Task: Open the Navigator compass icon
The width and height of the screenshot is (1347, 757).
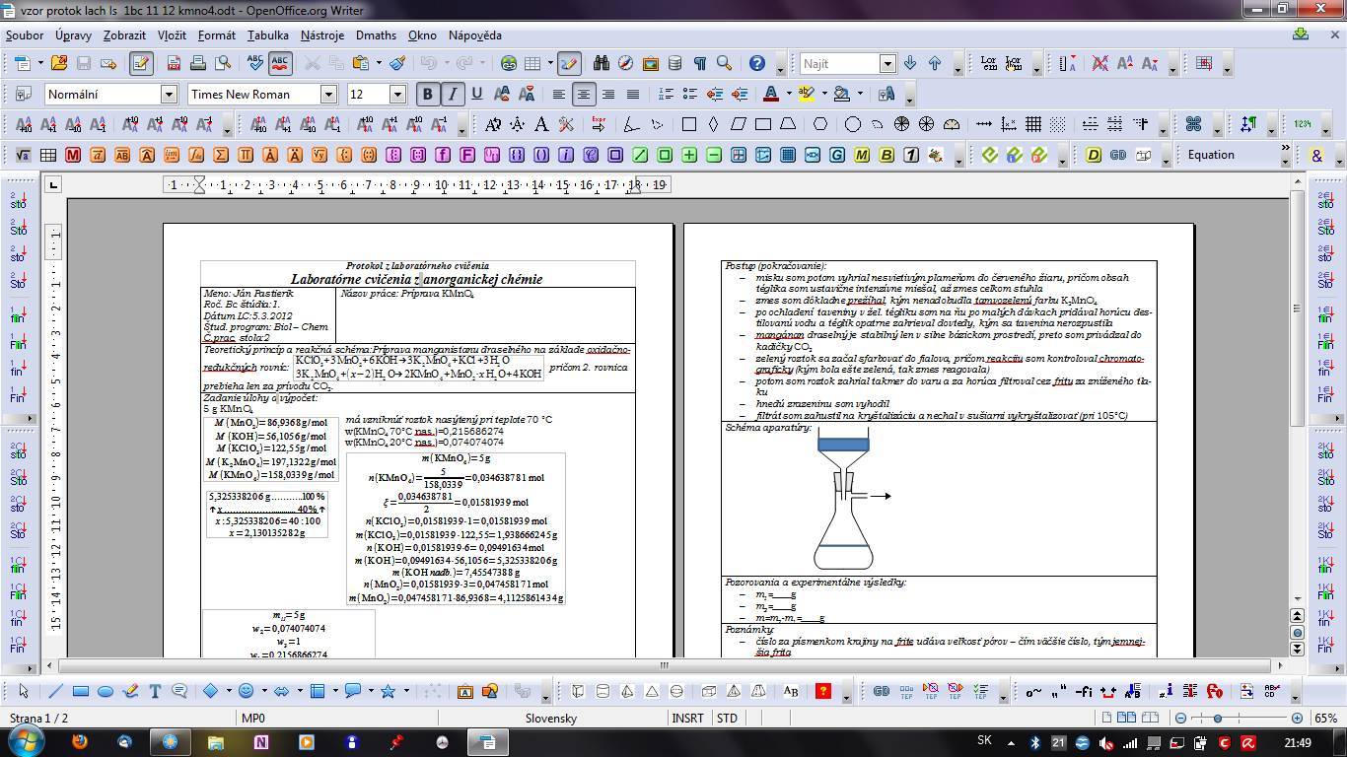Action: 625,63
